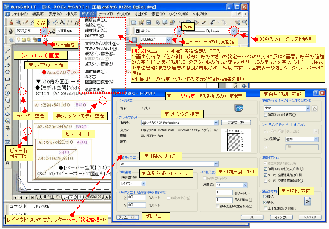The image size is (329, 229).
Task: Select the Line draw tool
Action: pos(7,51)
